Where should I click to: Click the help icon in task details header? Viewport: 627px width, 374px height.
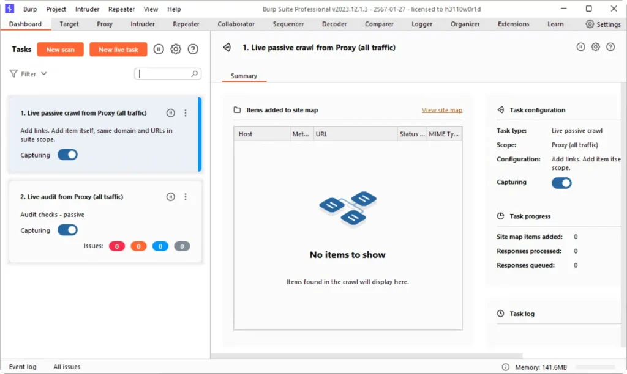610,47
